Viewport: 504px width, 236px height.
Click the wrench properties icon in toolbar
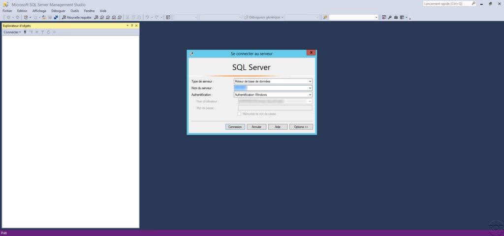pos(390,17)
